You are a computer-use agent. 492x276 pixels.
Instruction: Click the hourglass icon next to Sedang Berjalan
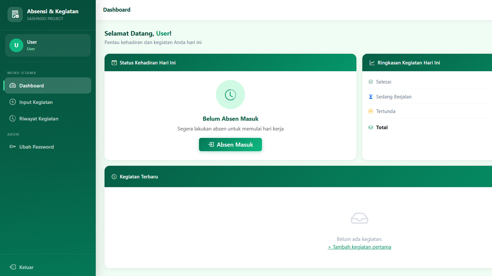pos(371,97)
